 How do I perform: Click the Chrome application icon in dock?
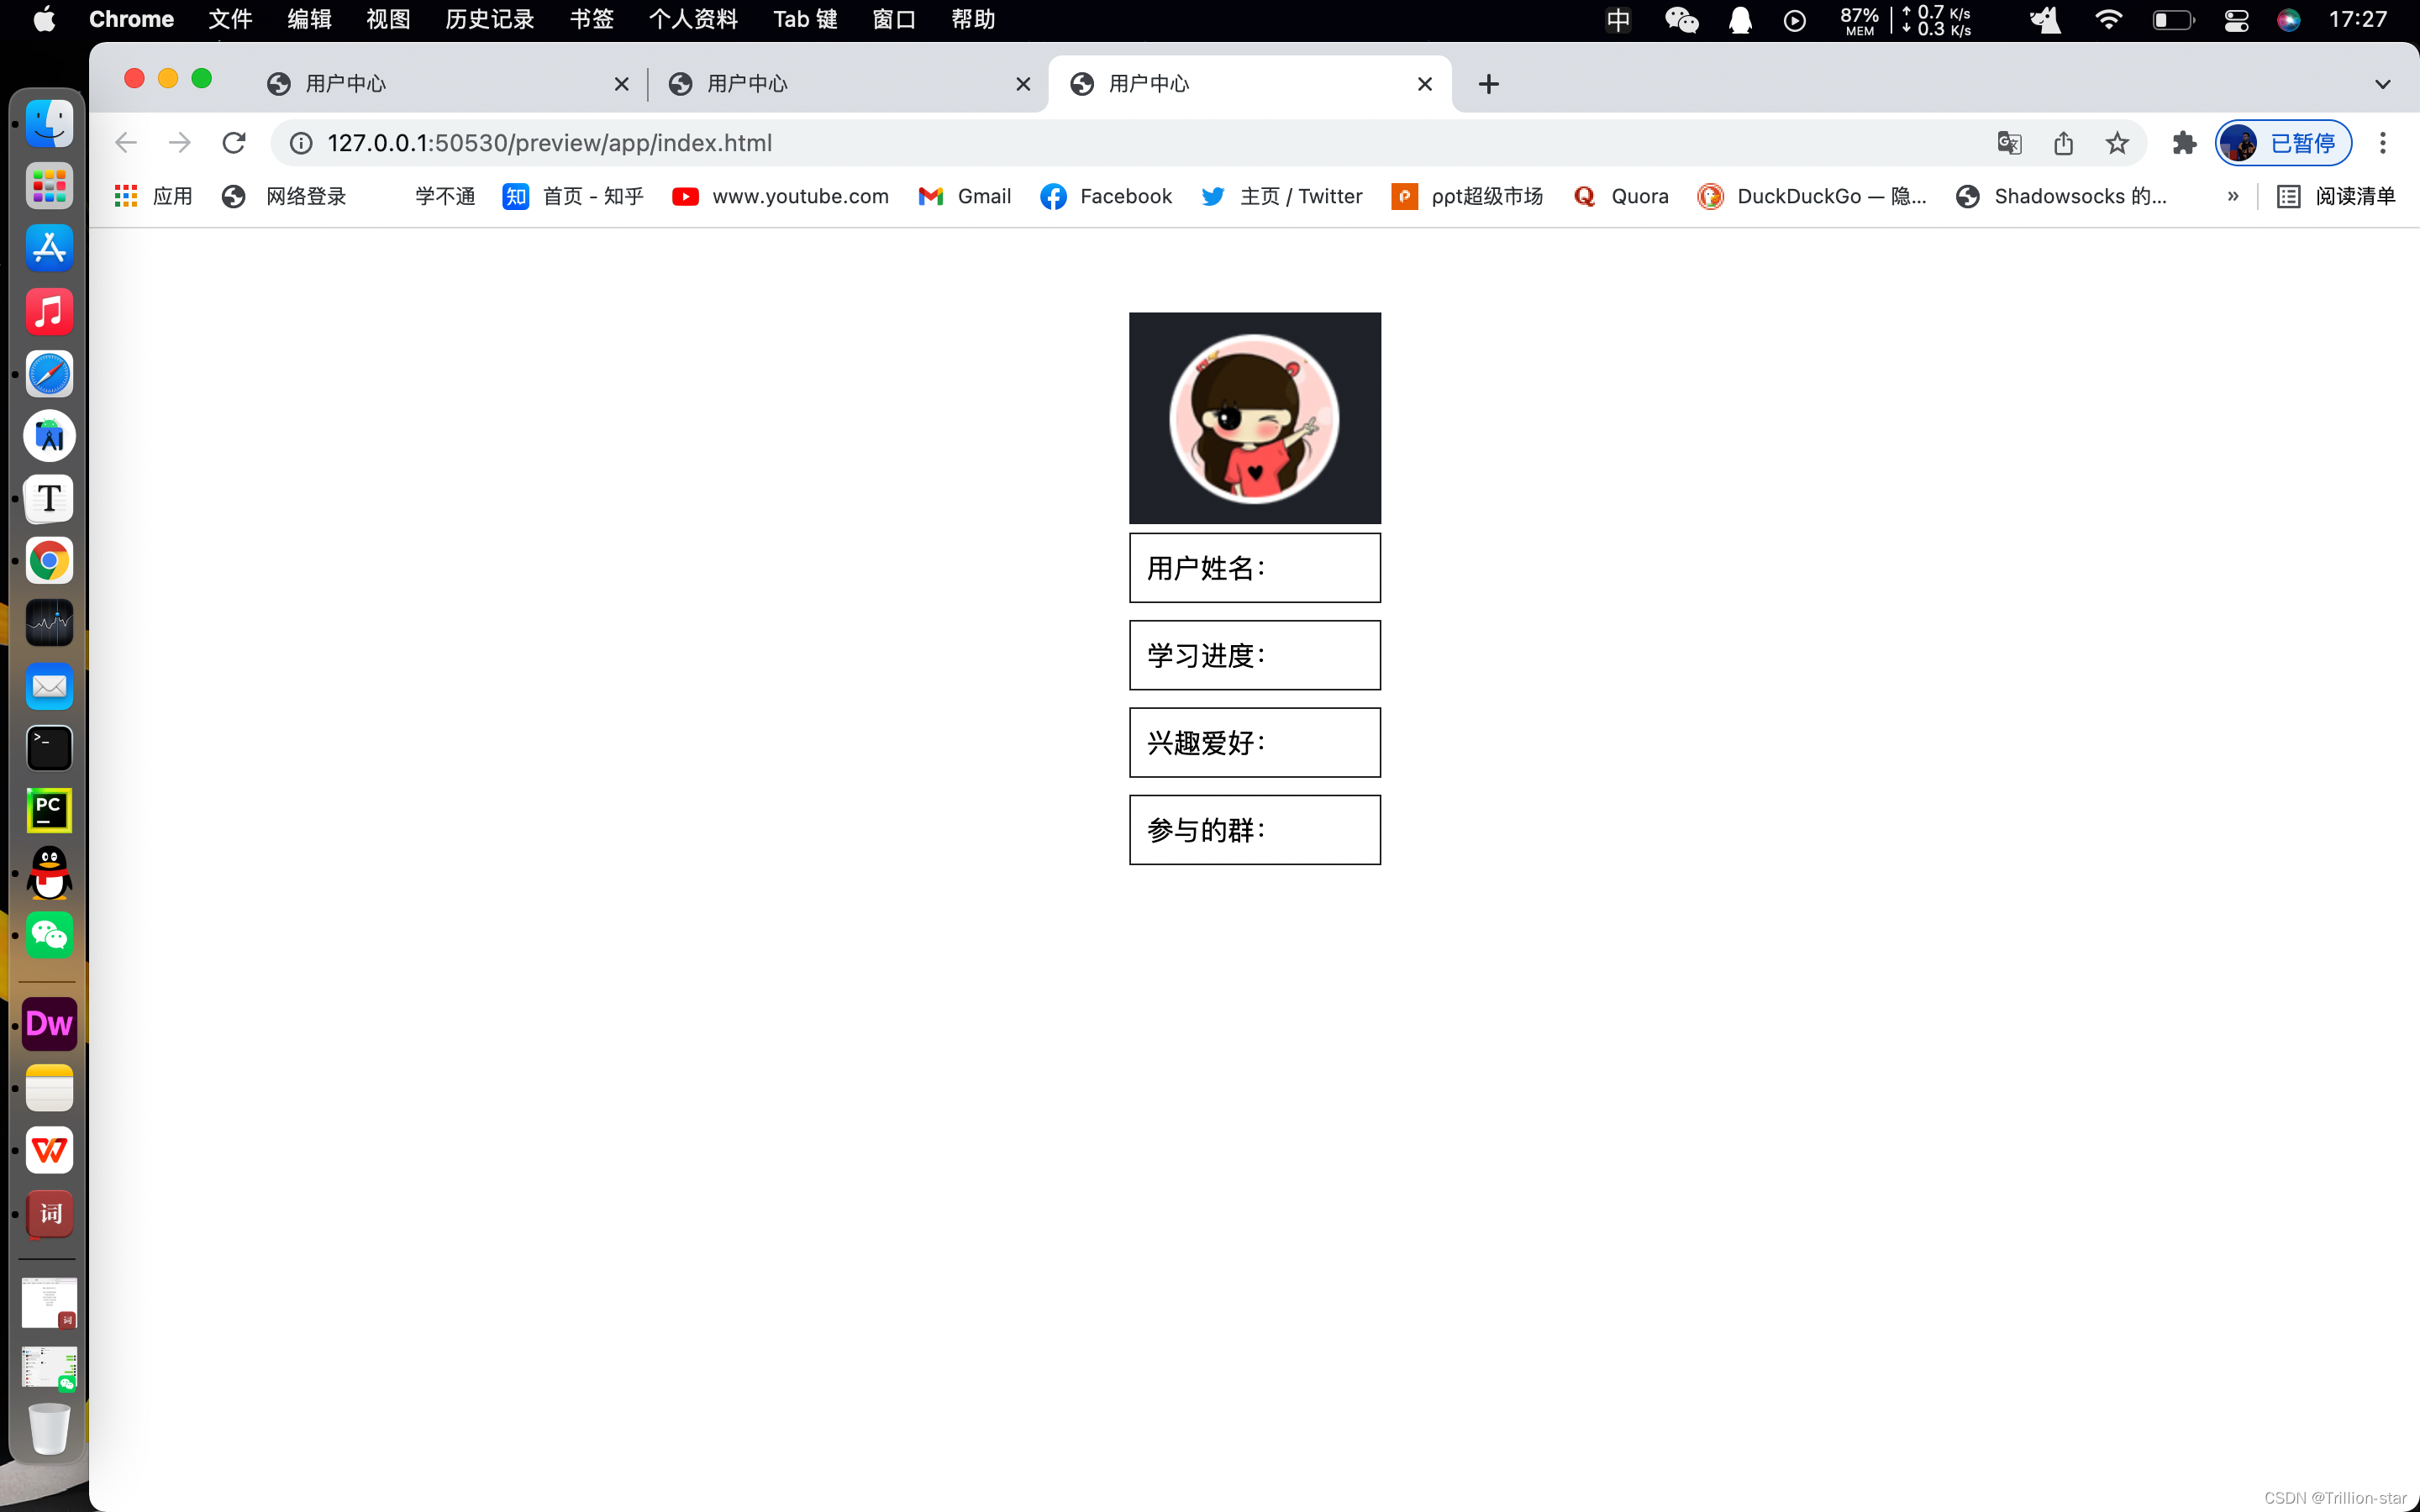click(49, 561)
